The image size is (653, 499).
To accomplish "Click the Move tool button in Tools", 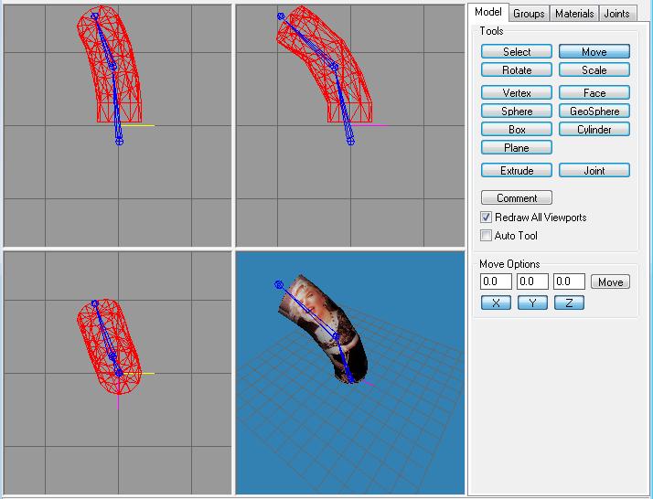I will 594,51.
